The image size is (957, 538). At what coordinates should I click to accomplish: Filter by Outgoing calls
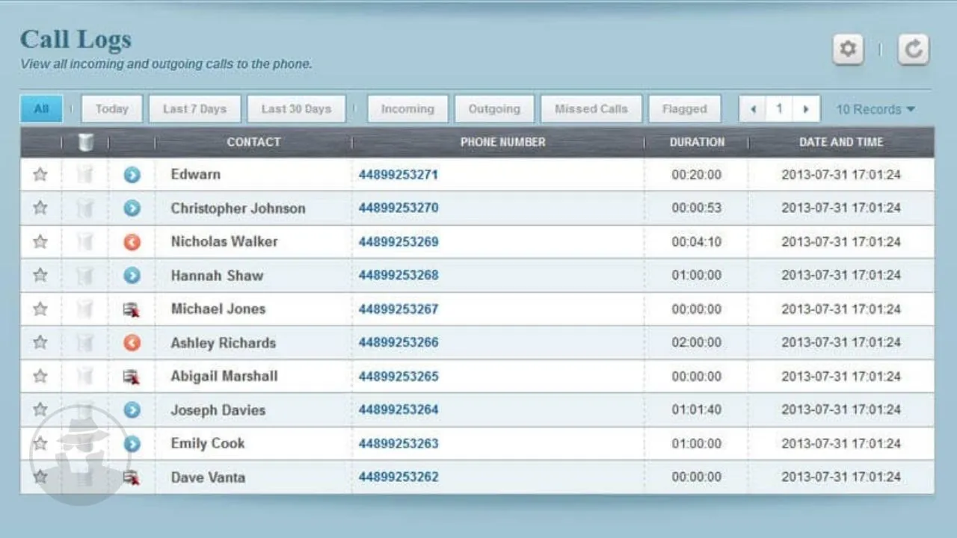coord(494,109)
